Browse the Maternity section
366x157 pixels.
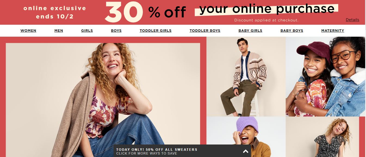333,31
